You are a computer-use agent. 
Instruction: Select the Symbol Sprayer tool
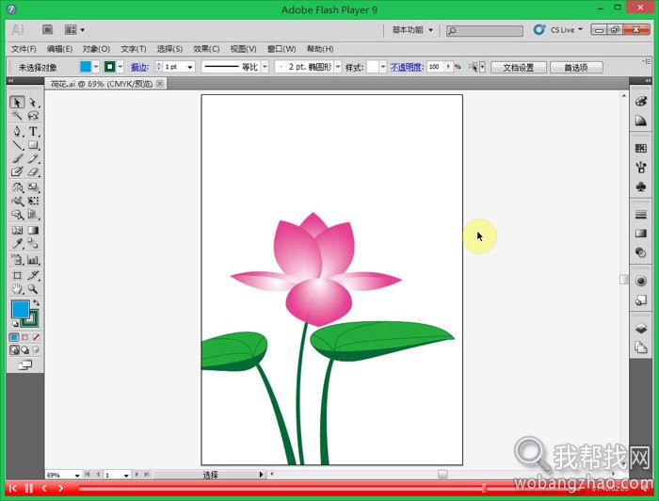tap(17, 259)
